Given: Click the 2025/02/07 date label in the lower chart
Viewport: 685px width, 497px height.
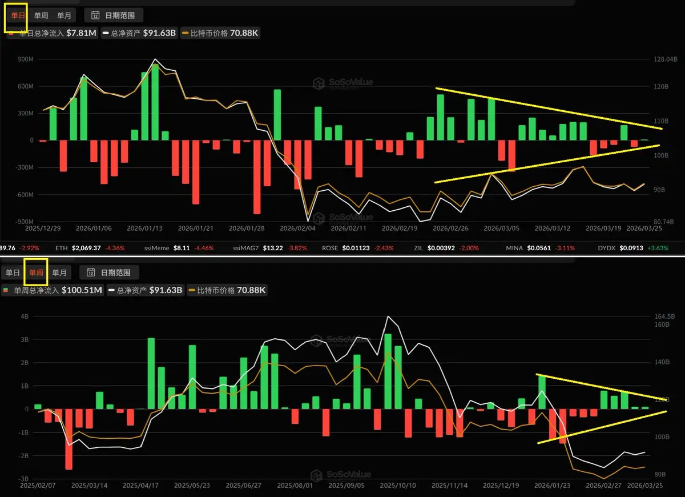Looking at the screenshot, I should (x=37, y=485).
